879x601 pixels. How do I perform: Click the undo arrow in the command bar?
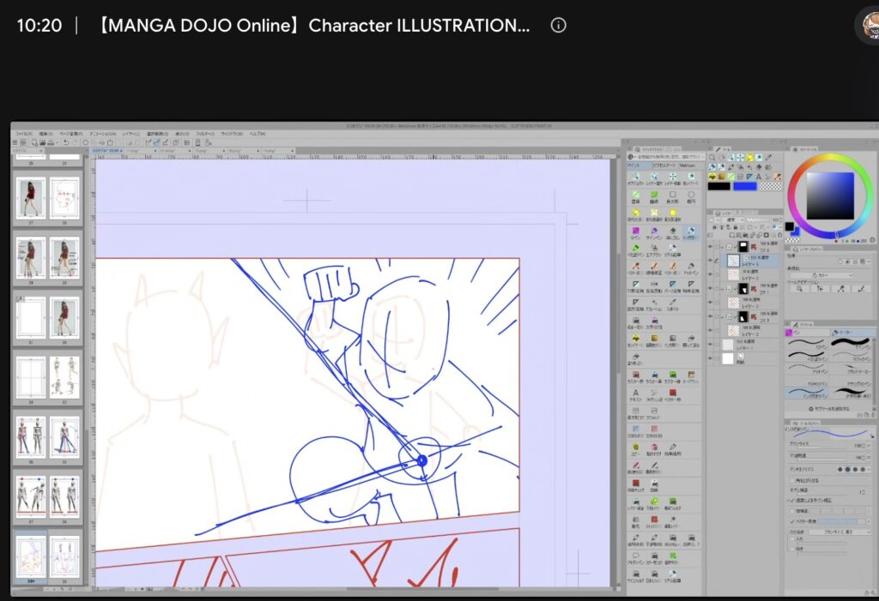tap(66, 143)
